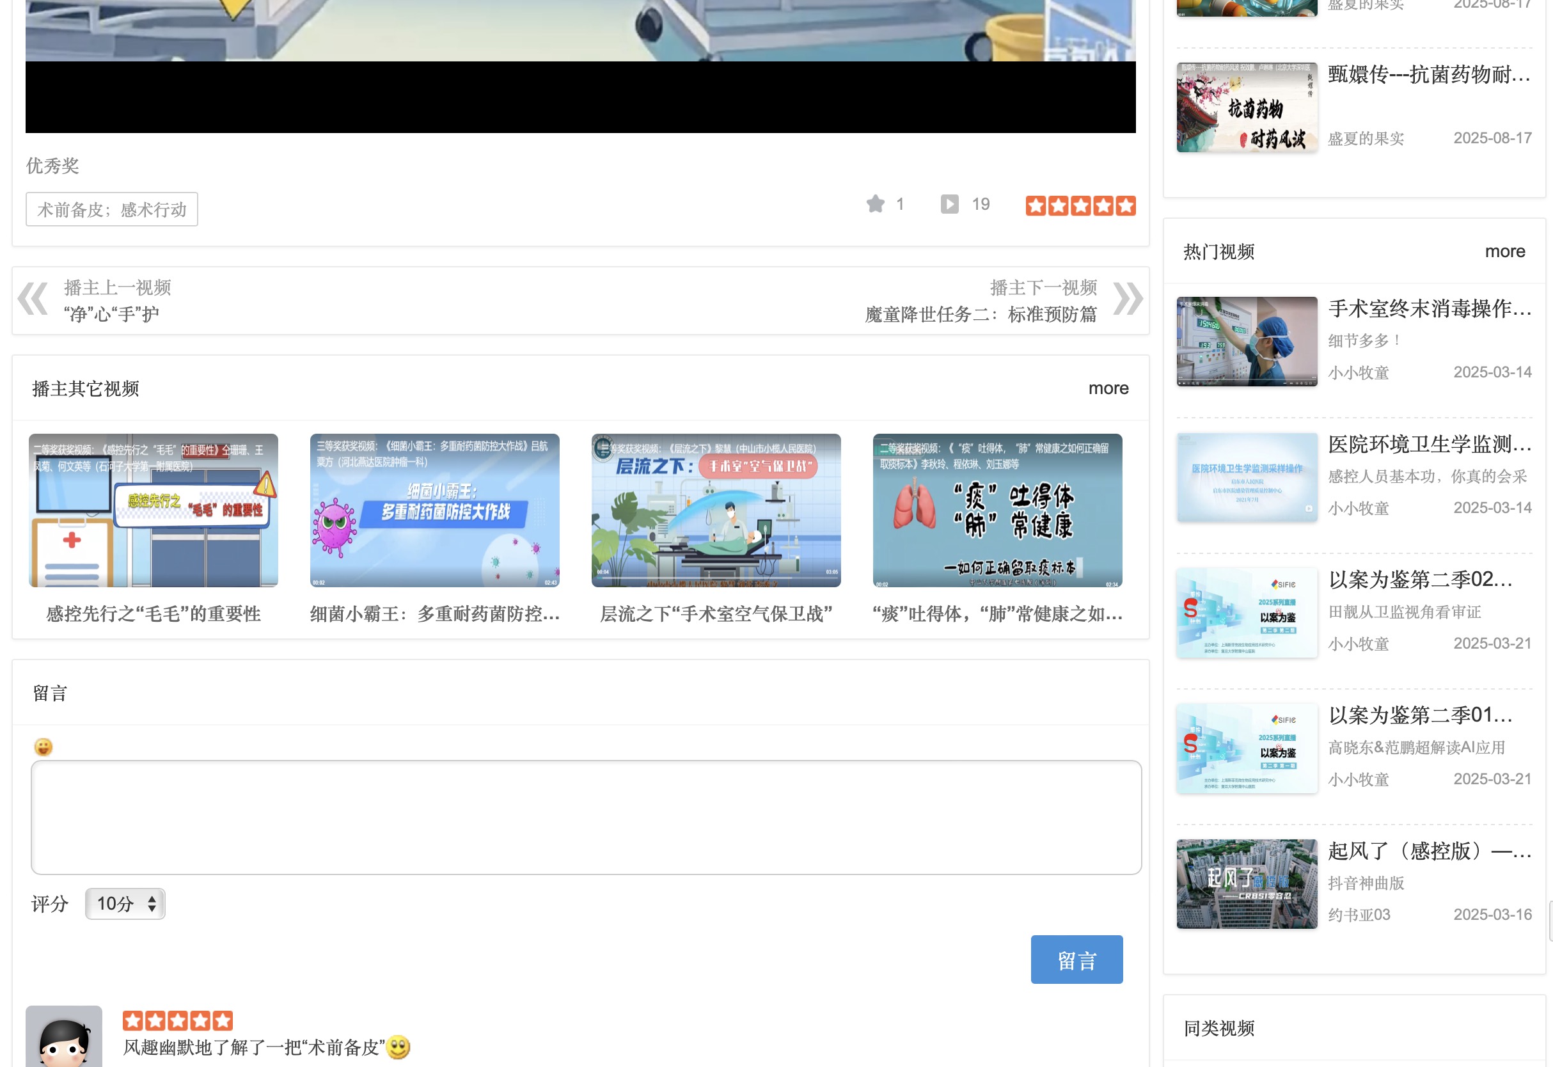Click the star rating on the comment
Screen dimensions: 1553x1067
(177, 1020)
